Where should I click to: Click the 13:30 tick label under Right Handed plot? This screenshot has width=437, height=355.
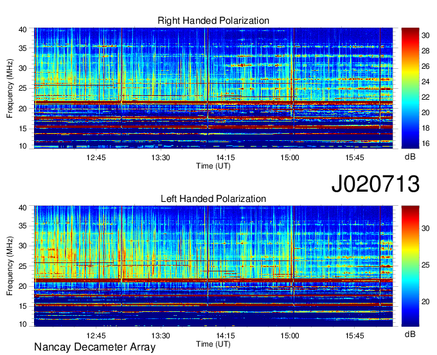coord(161,158)
